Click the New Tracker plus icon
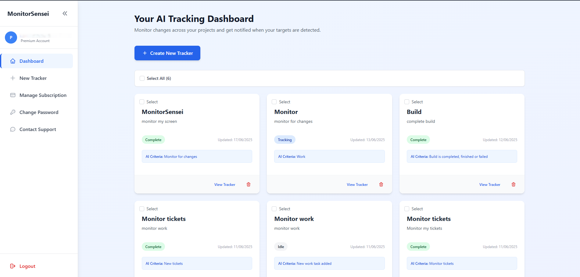 [x=13, y=78]
